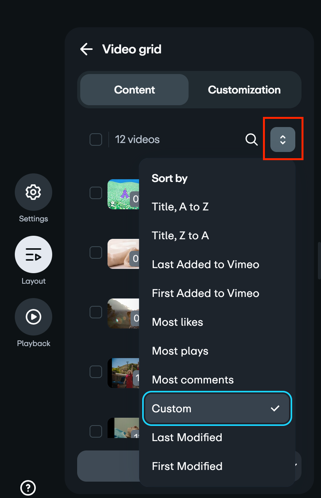Image resolution: width=321 pixels, height=498 pixels.
Task: Open the Playback sidebar icon
Action: [34, 317]
